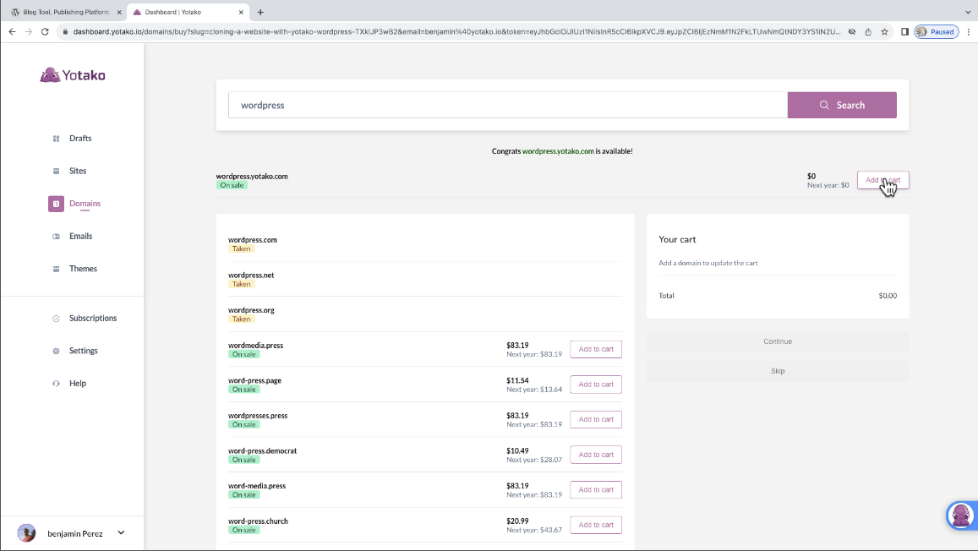Viewport: 978px width, 551px height.
Task: Click the Settings gear icon
Action: coord(56,351)
